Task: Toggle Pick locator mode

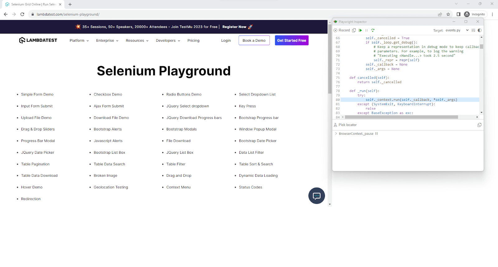Action: [x=345, y=125]
